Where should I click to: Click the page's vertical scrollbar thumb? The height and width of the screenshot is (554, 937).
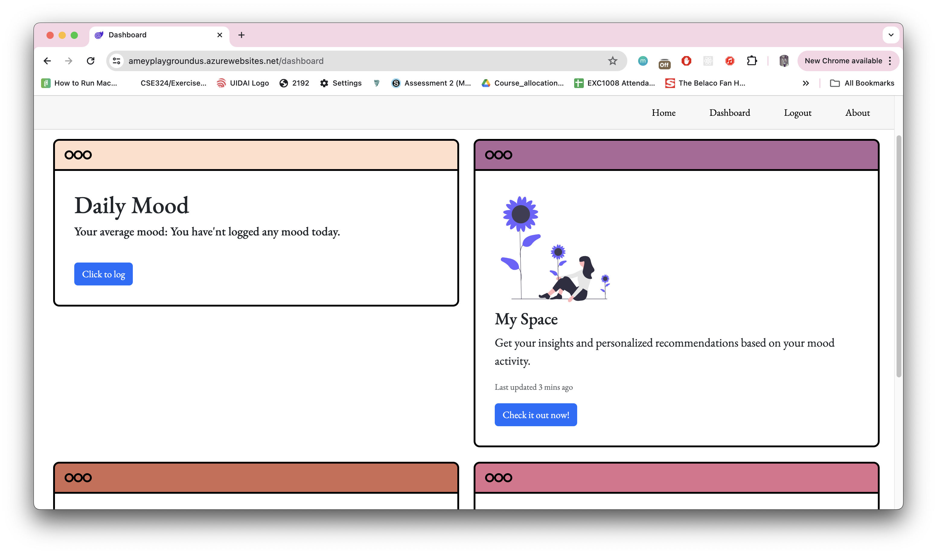coord(898,257)
